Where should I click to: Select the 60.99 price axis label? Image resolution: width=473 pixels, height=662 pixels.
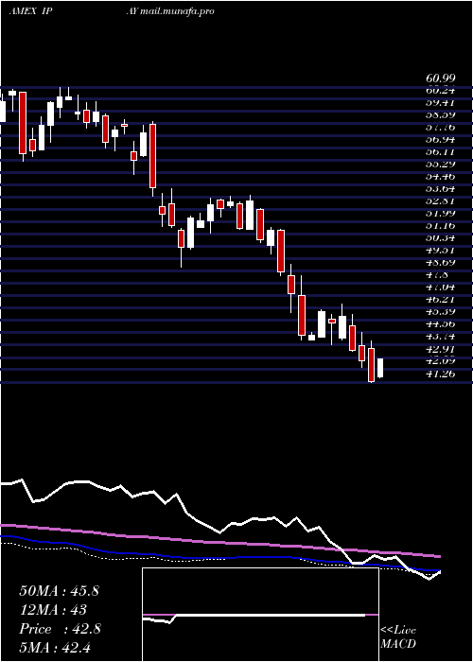(x=440, y=78)
